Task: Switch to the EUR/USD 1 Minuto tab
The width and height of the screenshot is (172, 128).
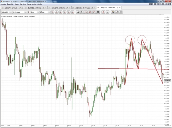Action: tap(34, 8)
